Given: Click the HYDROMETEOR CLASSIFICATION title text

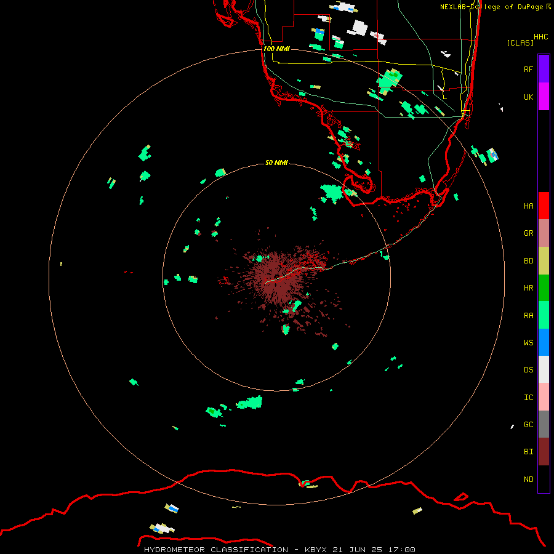Looking at the screenshot, I should tap(216, 550).
